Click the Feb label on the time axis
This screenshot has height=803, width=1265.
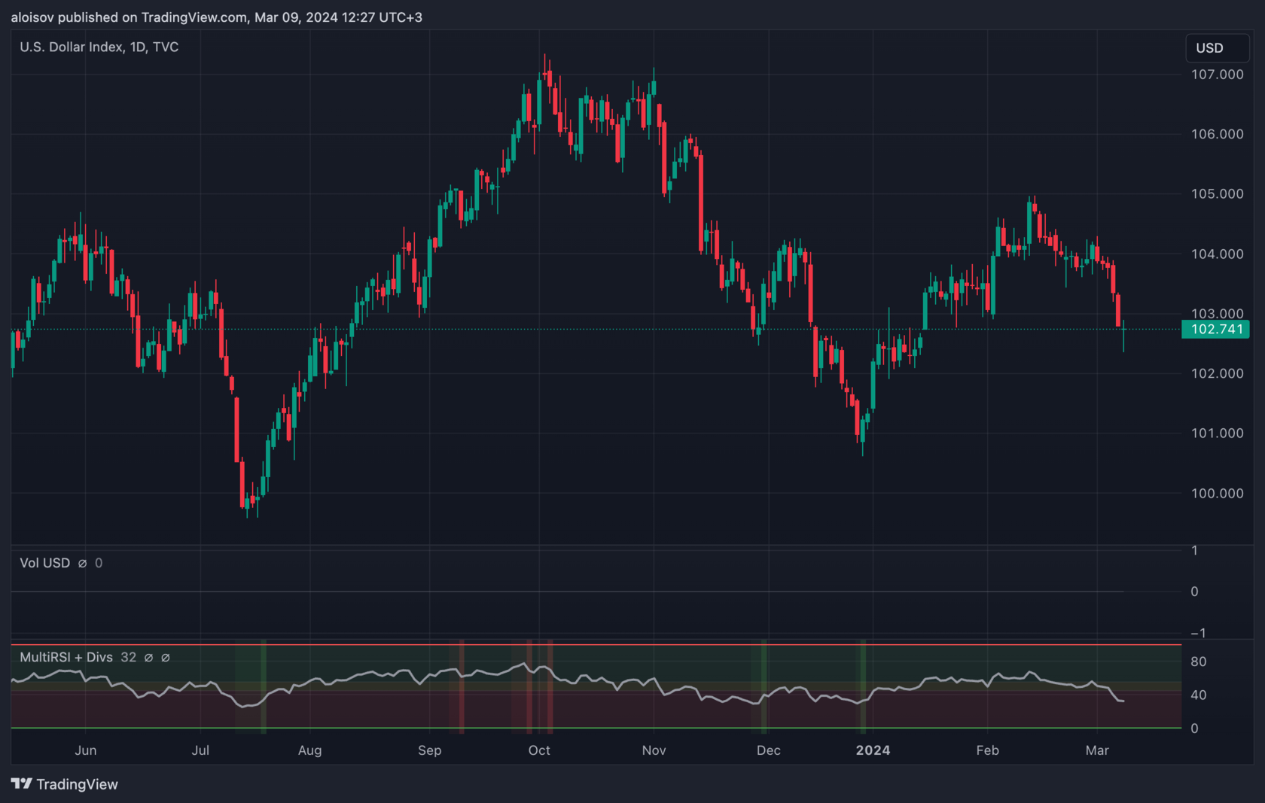(x=987, y=750)
